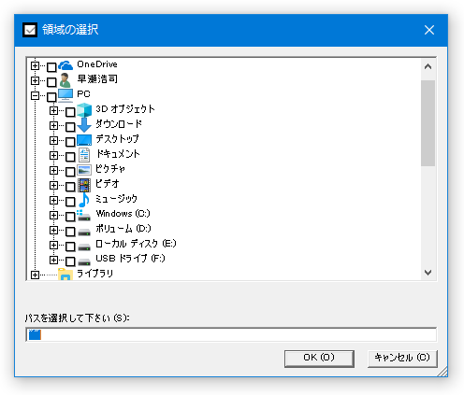Check the Windows (C:) checkbox
Viewport: 464px width, 395px height.
coord(70,217)
